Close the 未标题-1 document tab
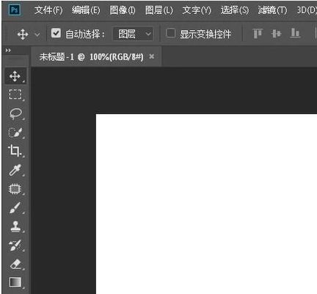The width and height of the screenshot is (317, 294). (152, 57)
